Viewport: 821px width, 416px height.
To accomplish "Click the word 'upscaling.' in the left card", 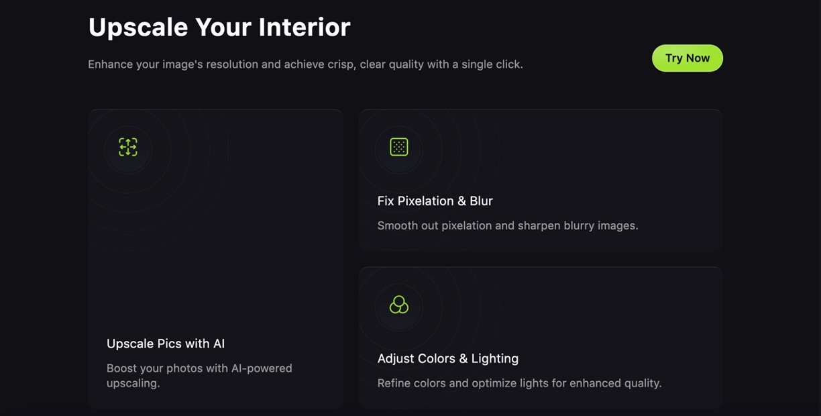I will pos(133,384).
